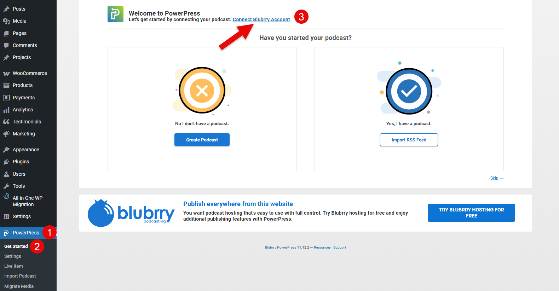The height and width of the screenshot is (291, 559).
Task: Click the Marketing megaphone icon
Action: click(x=6, y=134)
